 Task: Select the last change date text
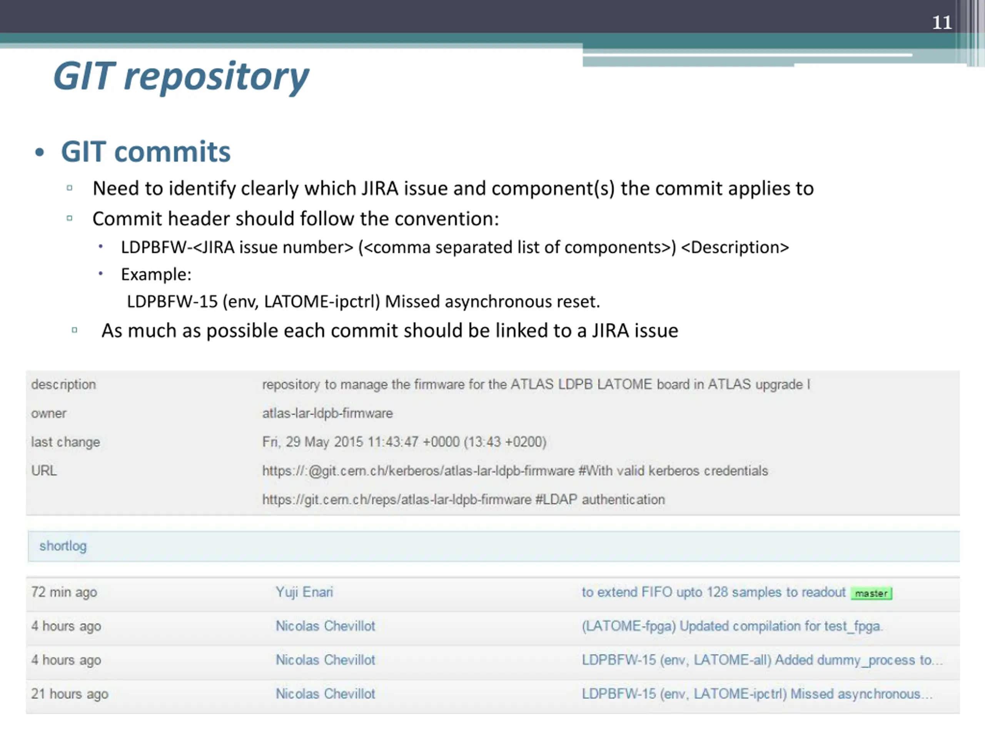[404, 442]
